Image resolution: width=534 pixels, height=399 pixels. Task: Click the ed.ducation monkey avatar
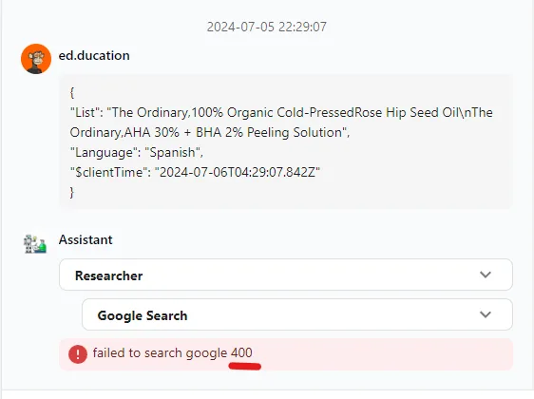(x=36, y=59)
